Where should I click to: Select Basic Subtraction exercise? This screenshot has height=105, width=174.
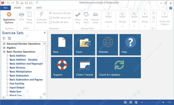(x=19, y=76)
